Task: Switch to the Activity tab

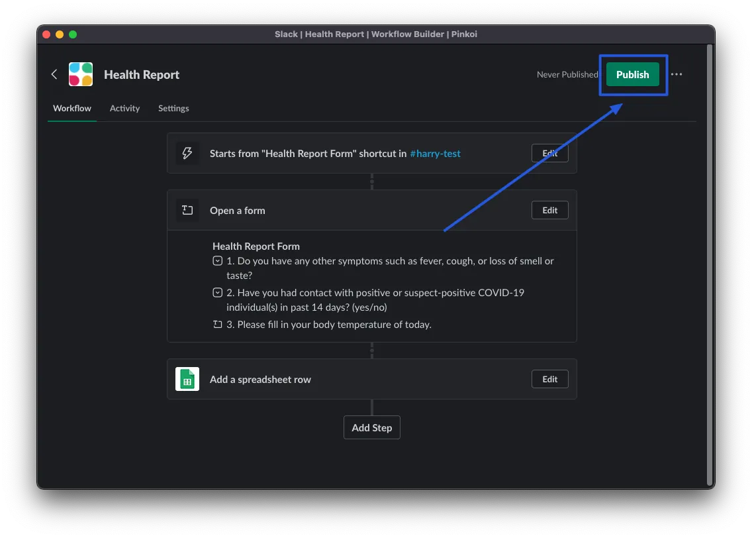Action: coord(124,108)
